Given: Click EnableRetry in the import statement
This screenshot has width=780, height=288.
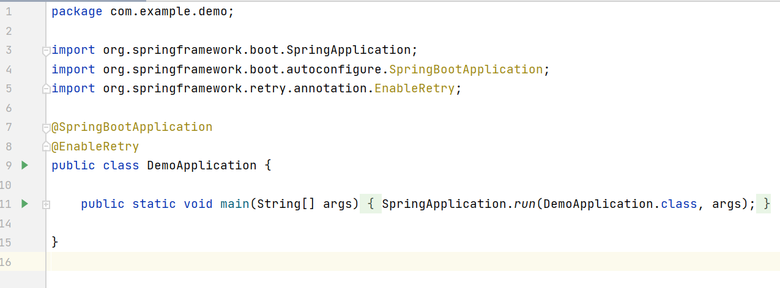Looking at the screenshot, I should point(415,89).
